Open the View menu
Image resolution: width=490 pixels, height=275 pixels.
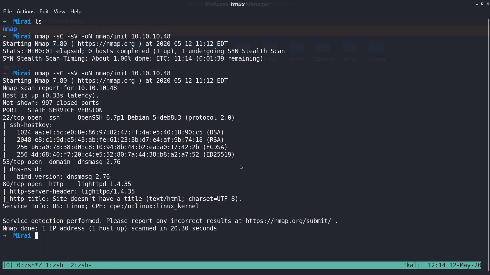point(59,11)
